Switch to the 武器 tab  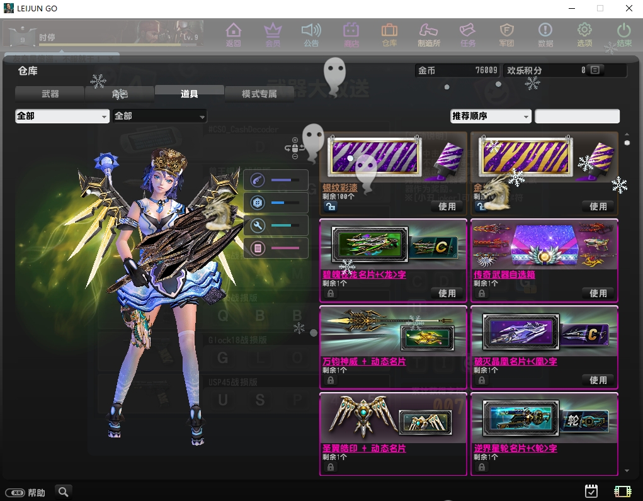(50, 94)
